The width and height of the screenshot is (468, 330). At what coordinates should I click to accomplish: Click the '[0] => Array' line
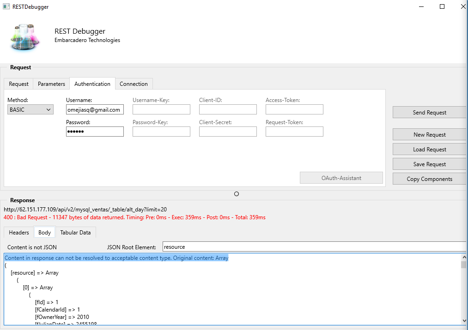[x=38, y=288]
